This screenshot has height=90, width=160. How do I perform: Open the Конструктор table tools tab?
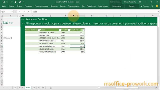tap(117, 6)
